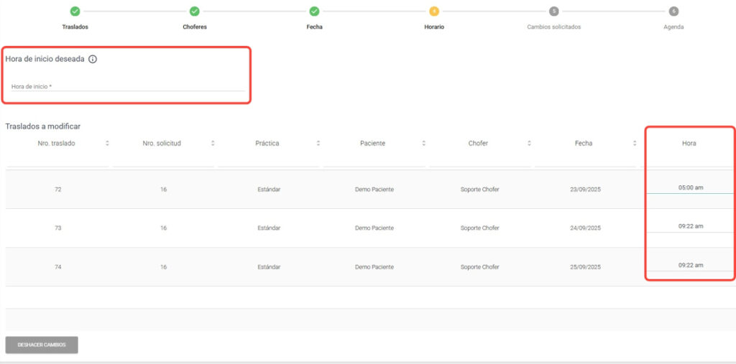Click the Hora column header
The width and height of the screenshot is (736, 364).
pos(689,144)
